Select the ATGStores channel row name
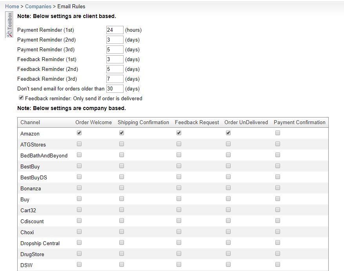Viewport: 344px width, 271px height. [33, 145]
